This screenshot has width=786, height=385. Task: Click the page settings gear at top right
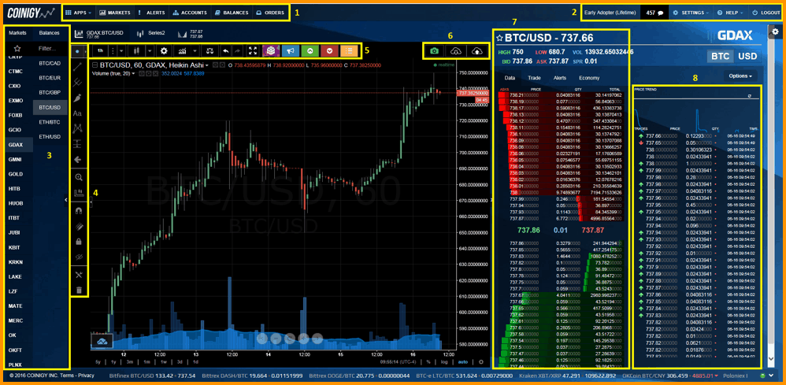click(775, 32)
